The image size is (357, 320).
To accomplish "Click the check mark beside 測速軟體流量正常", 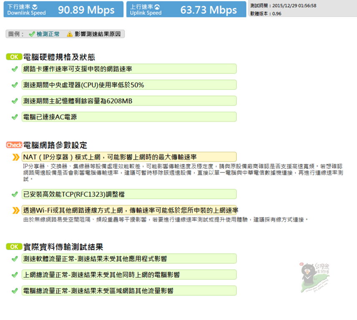I will (x=15, y=259).
